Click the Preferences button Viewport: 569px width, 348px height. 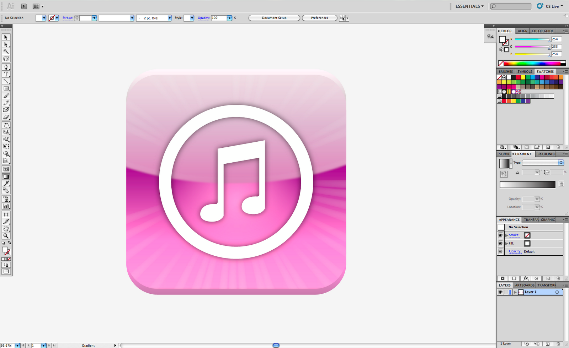[320, 18]
